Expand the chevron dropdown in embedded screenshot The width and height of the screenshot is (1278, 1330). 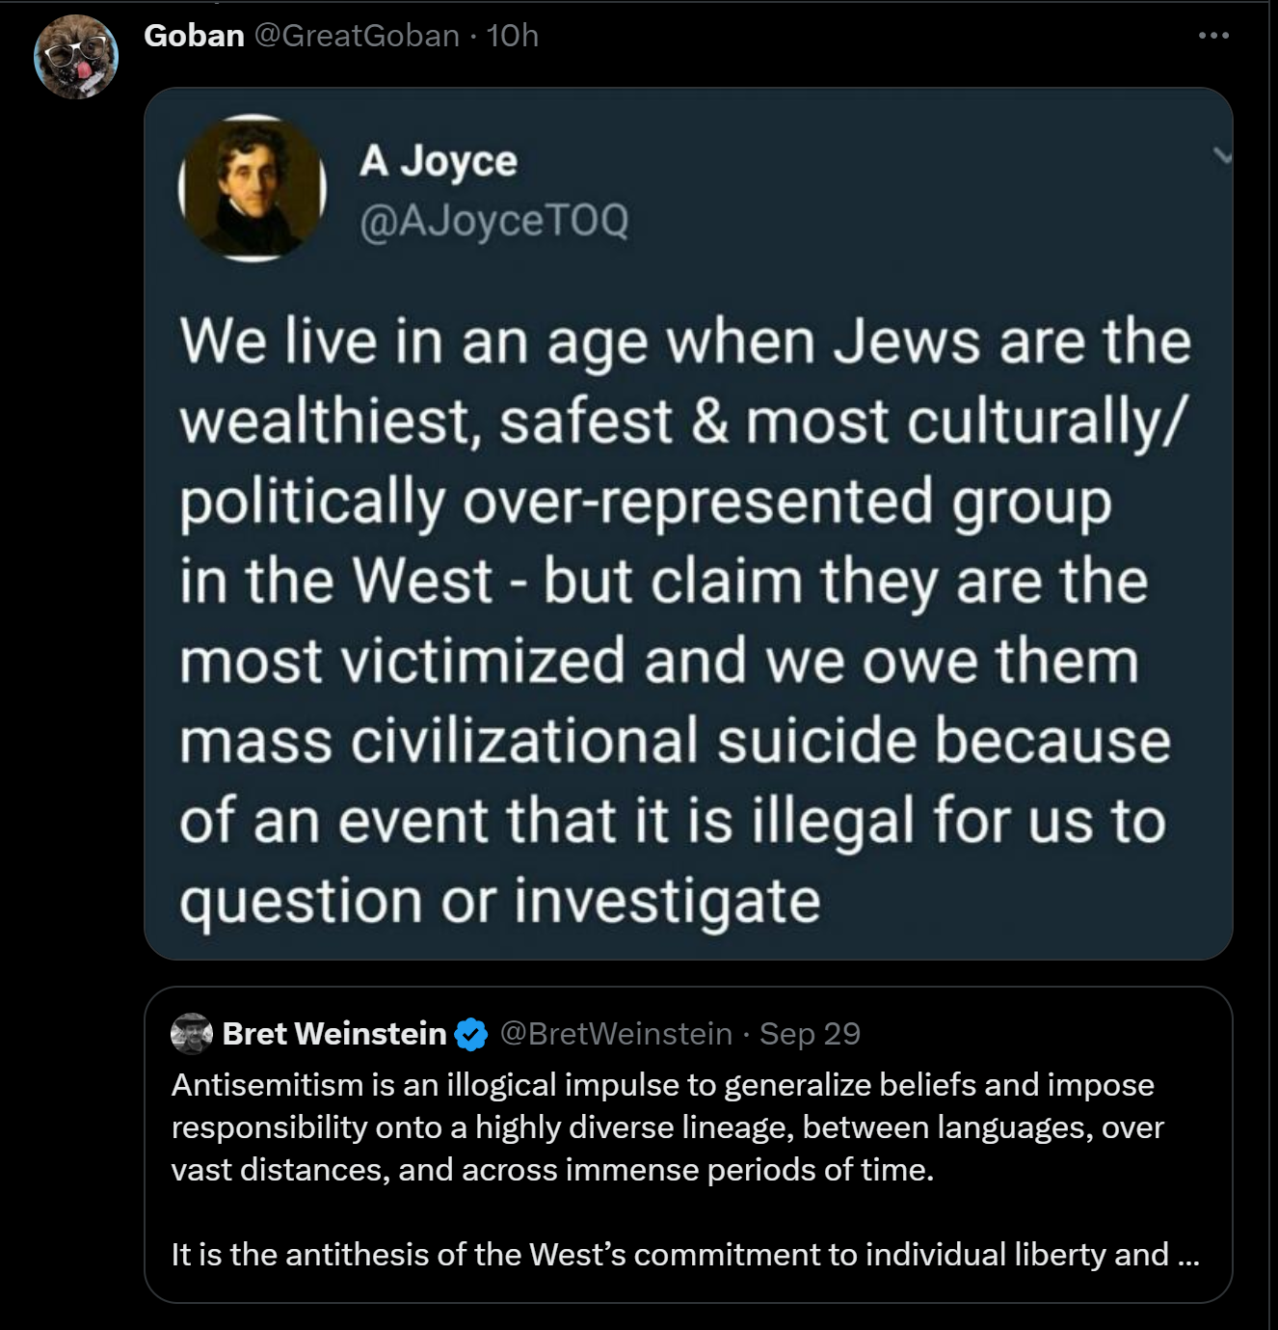pos(1222,155)
